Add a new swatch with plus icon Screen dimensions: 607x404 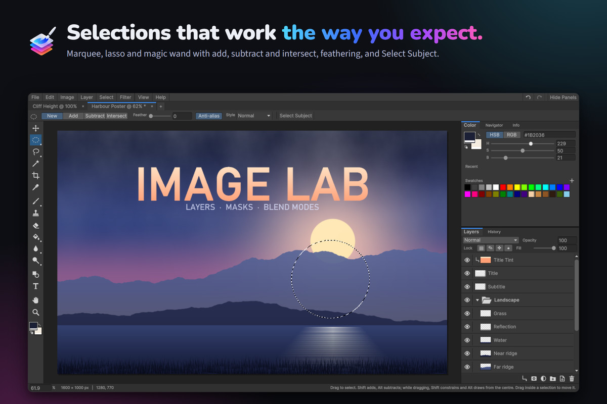[572, 180]
